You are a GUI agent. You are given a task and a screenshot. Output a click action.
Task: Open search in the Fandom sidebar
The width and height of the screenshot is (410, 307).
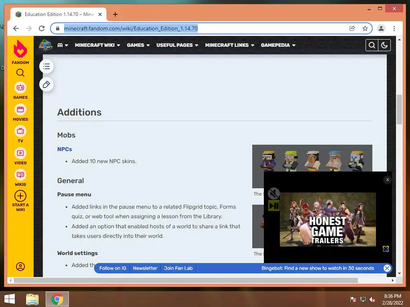pos(20,73)
